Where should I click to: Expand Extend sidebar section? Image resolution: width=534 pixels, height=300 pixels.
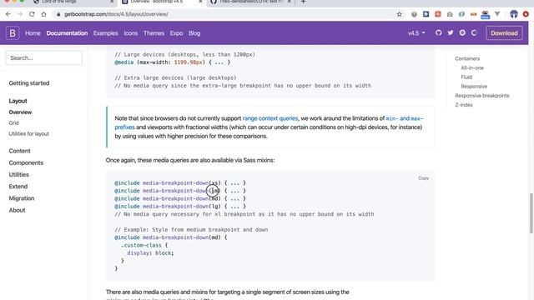point(18,187)
